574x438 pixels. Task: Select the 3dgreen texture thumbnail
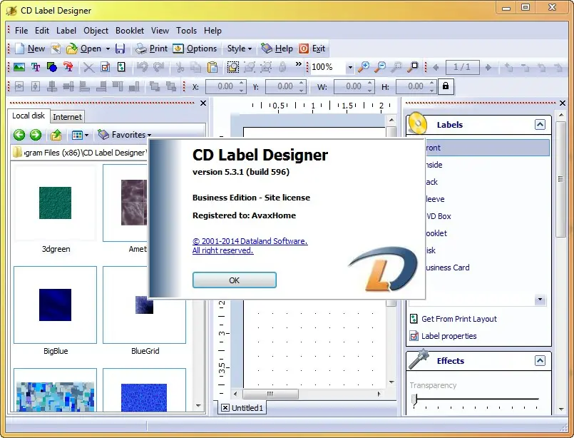[x=56, y=203]
